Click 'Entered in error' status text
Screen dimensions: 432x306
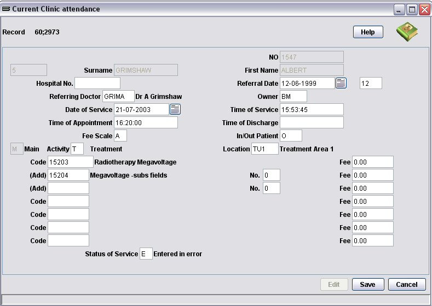tap(178, 254)
